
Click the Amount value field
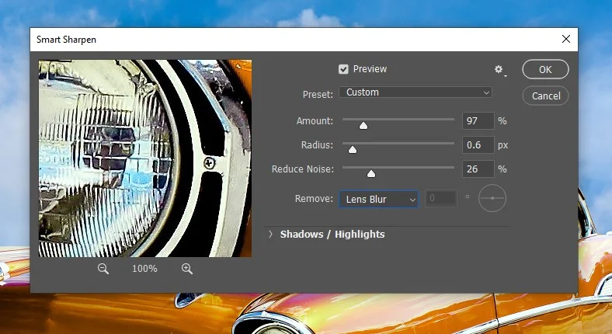coord(477,121)
